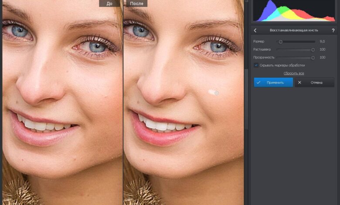340x205 pixels.
Task: Open help via the question mark icon
Action: (x=333, y=31)
